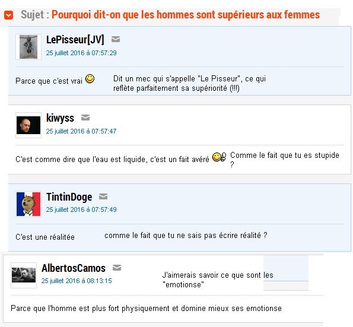This screenshot has height=327, width=353.
Task: Click the envelope icon next to kiwyss
Action: (85, 118)
